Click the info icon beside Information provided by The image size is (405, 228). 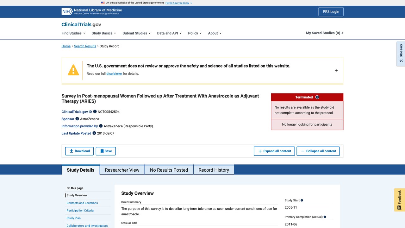(x=101, y=126)
